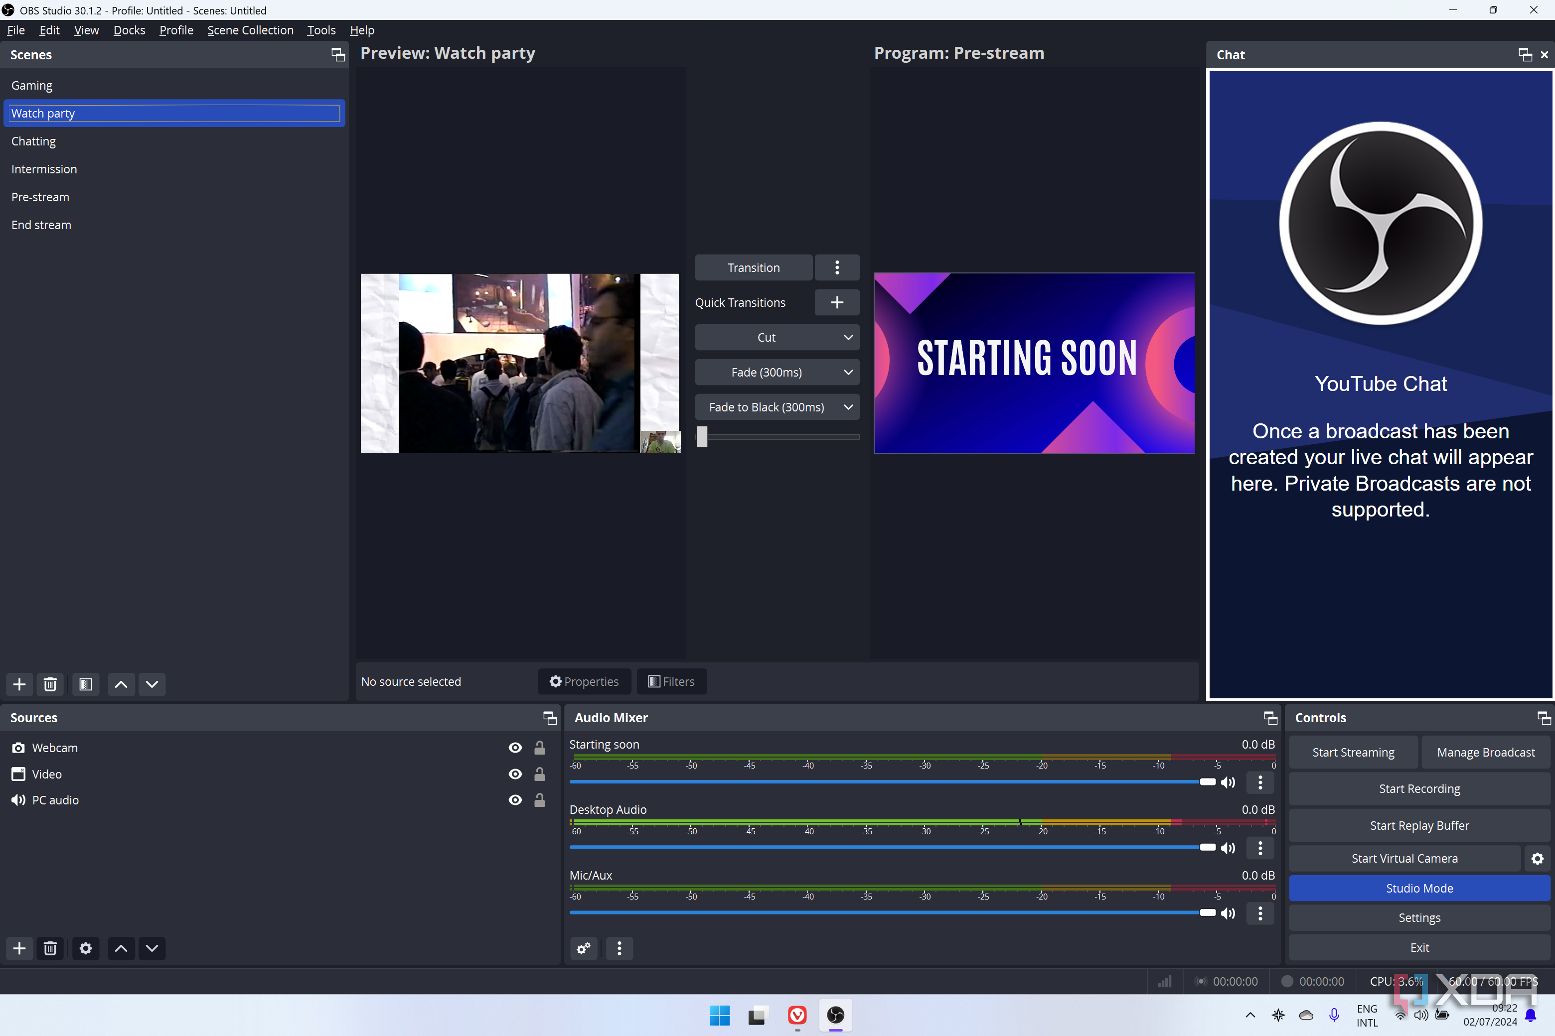Hide the Webcam source using its eye icon
Screen dimensions: 1555x1036
coord(515,747)
